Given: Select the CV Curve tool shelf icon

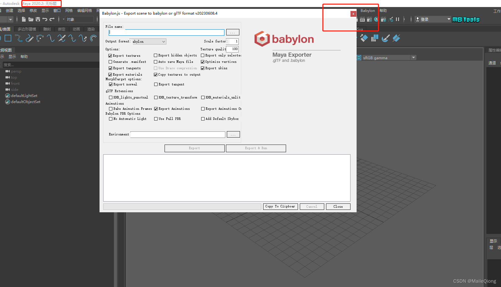Looking at the screenshot, I should pyautogui.click(x=19, y=38).
